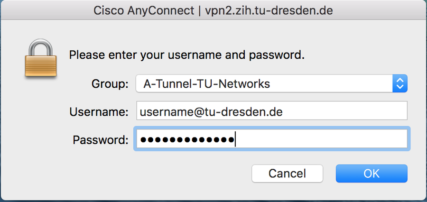The width and height of the screenshot is (427, 202).
Task: Click the Cisco AnyConnect title bar text
Action: pos(143,11)
